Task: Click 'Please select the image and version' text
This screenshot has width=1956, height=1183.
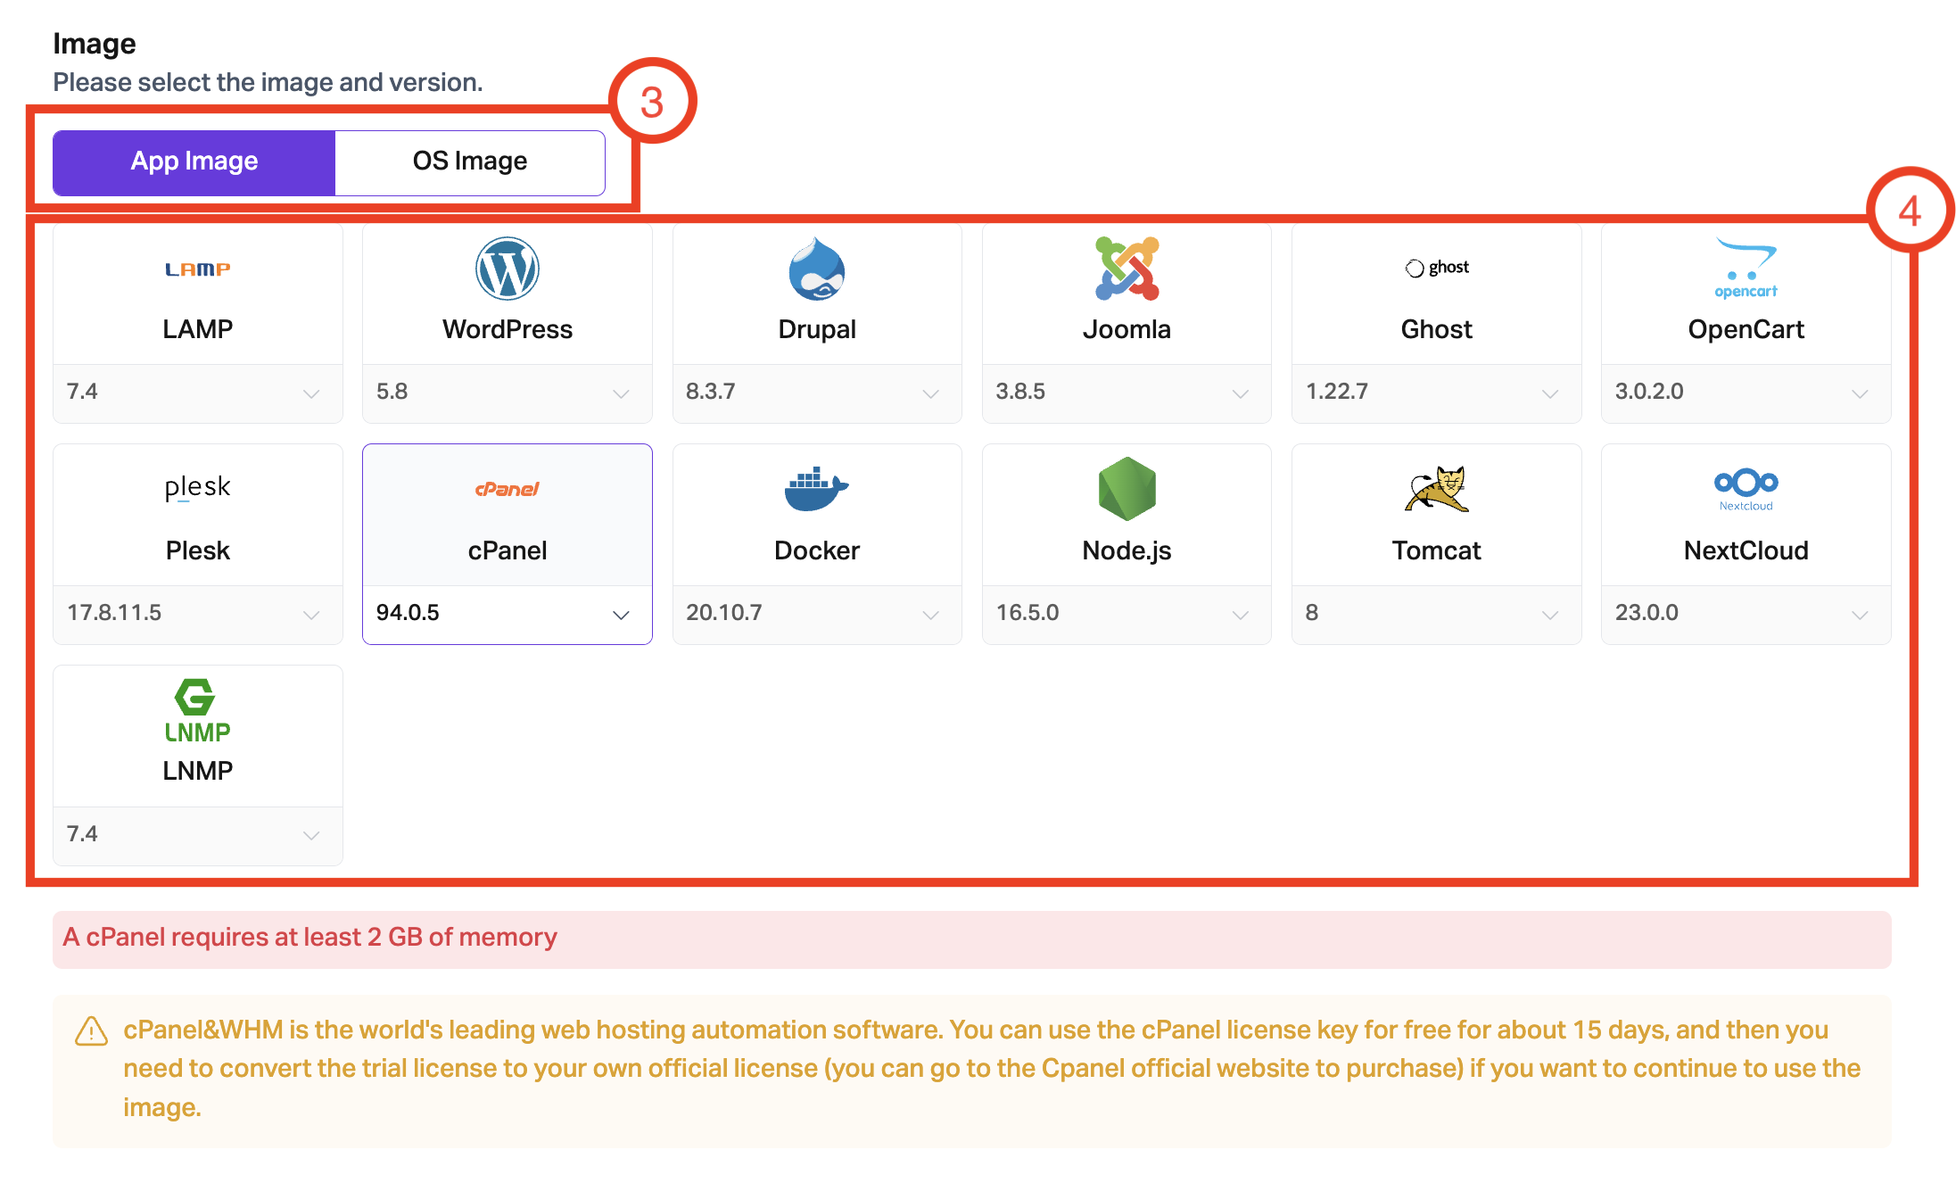Action: pos(268,82)
